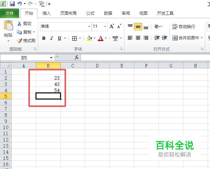This screenshot has width=210, height=169.
Task: Toggle align text left
Action: click(130, 38)
